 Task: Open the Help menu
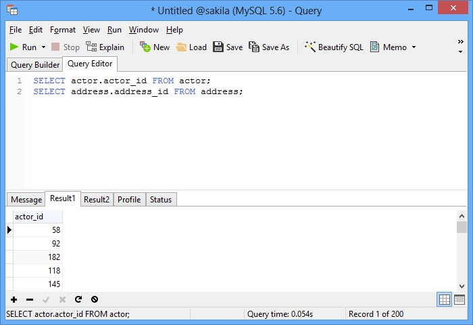[x=174, y=30]
